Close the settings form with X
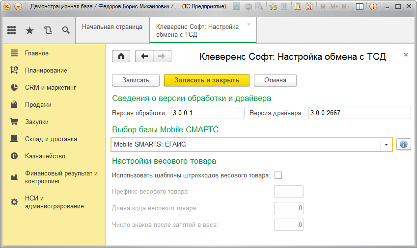 [x=406, y=54]
